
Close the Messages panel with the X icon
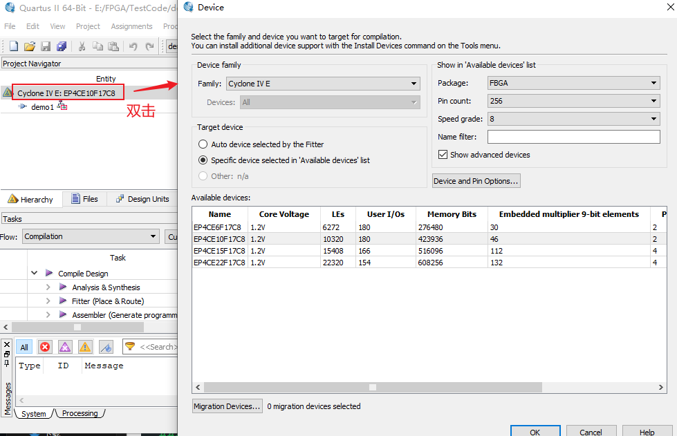(x=7, y=345)
